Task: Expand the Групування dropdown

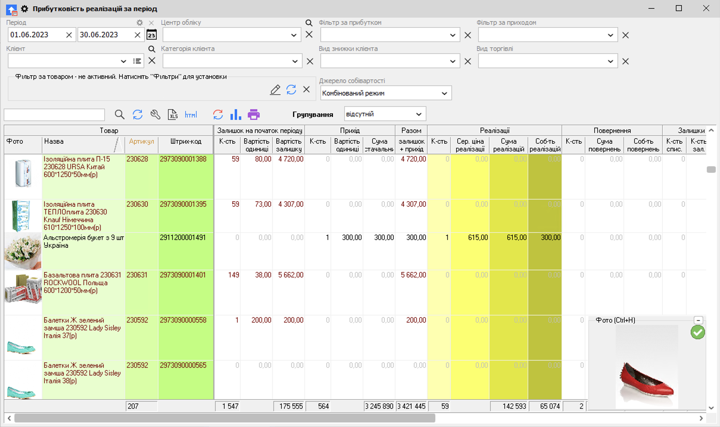Action: pyautogui.click(x=419, y=114)
